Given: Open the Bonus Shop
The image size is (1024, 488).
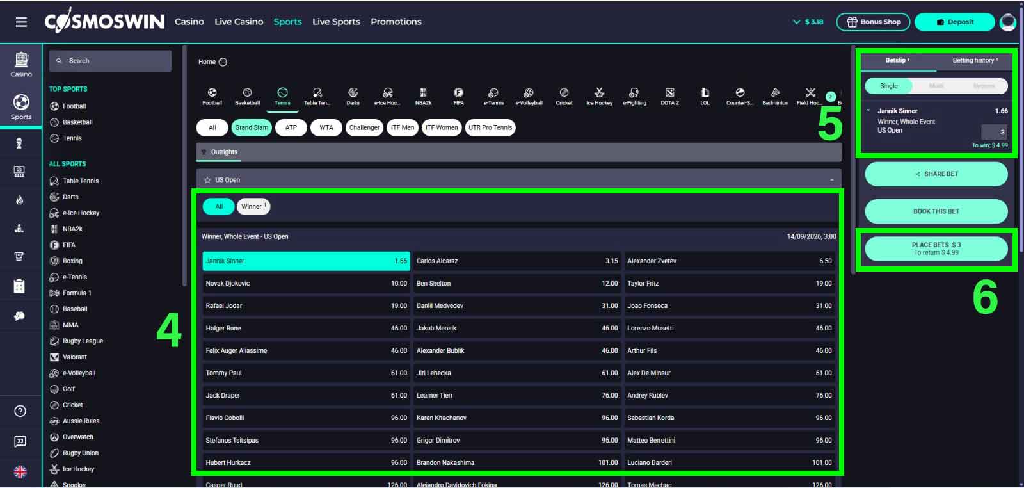Looking at the screenshot, I should point(873,22).
